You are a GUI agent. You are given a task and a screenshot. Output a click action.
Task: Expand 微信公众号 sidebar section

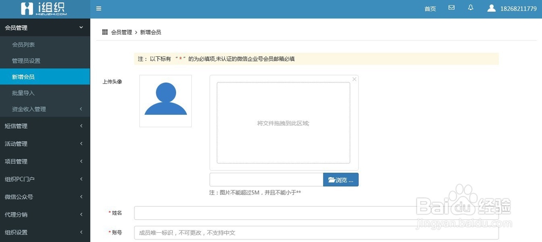pos(45,197)
